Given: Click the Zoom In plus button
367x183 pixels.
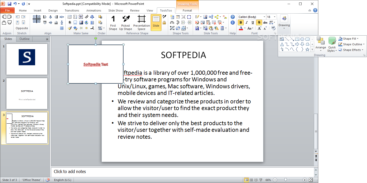Looking at the screenshot, I should [x=305, y=180].
